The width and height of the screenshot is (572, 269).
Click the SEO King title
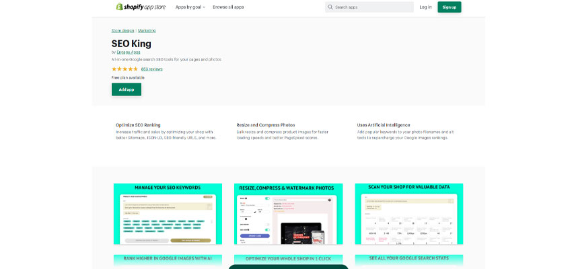[x=131, y=44]
